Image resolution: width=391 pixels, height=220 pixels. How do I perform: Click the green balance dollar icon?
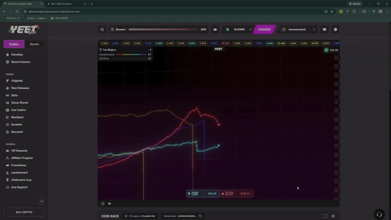[326, 50]
